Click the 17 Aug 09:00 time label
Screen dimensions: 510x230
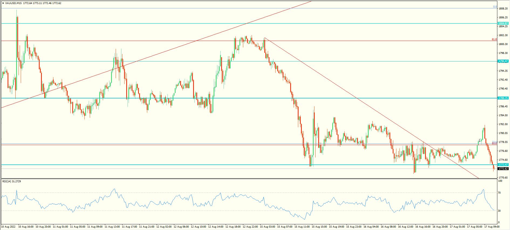[x=492, y=227]
